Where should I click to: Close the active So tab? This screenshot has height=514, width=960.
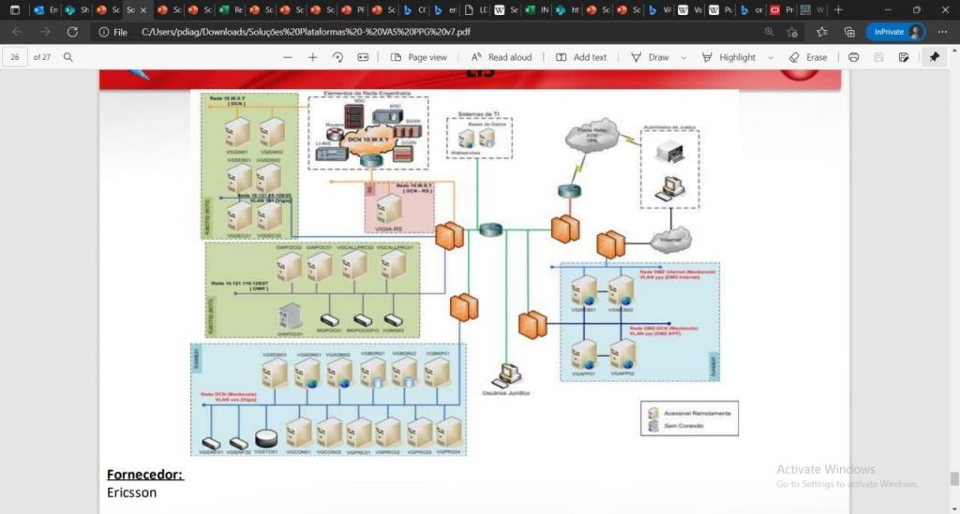(143, 9)
